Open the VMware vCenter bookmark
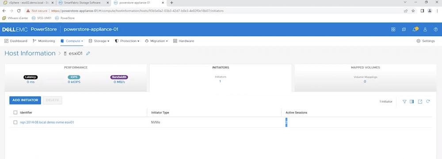 tap(15, 18)
